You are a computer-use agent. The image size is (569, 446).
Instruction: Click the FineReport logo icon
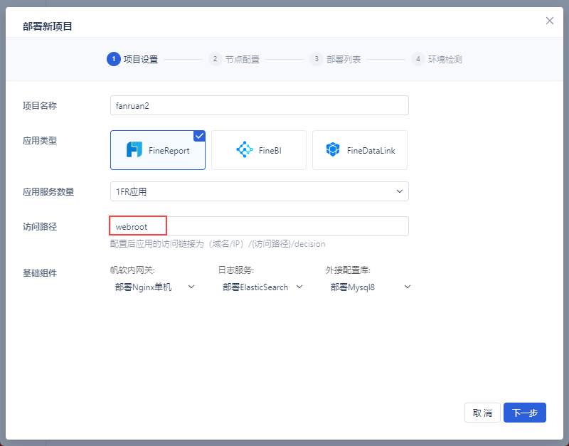click(x=134, y=149)
